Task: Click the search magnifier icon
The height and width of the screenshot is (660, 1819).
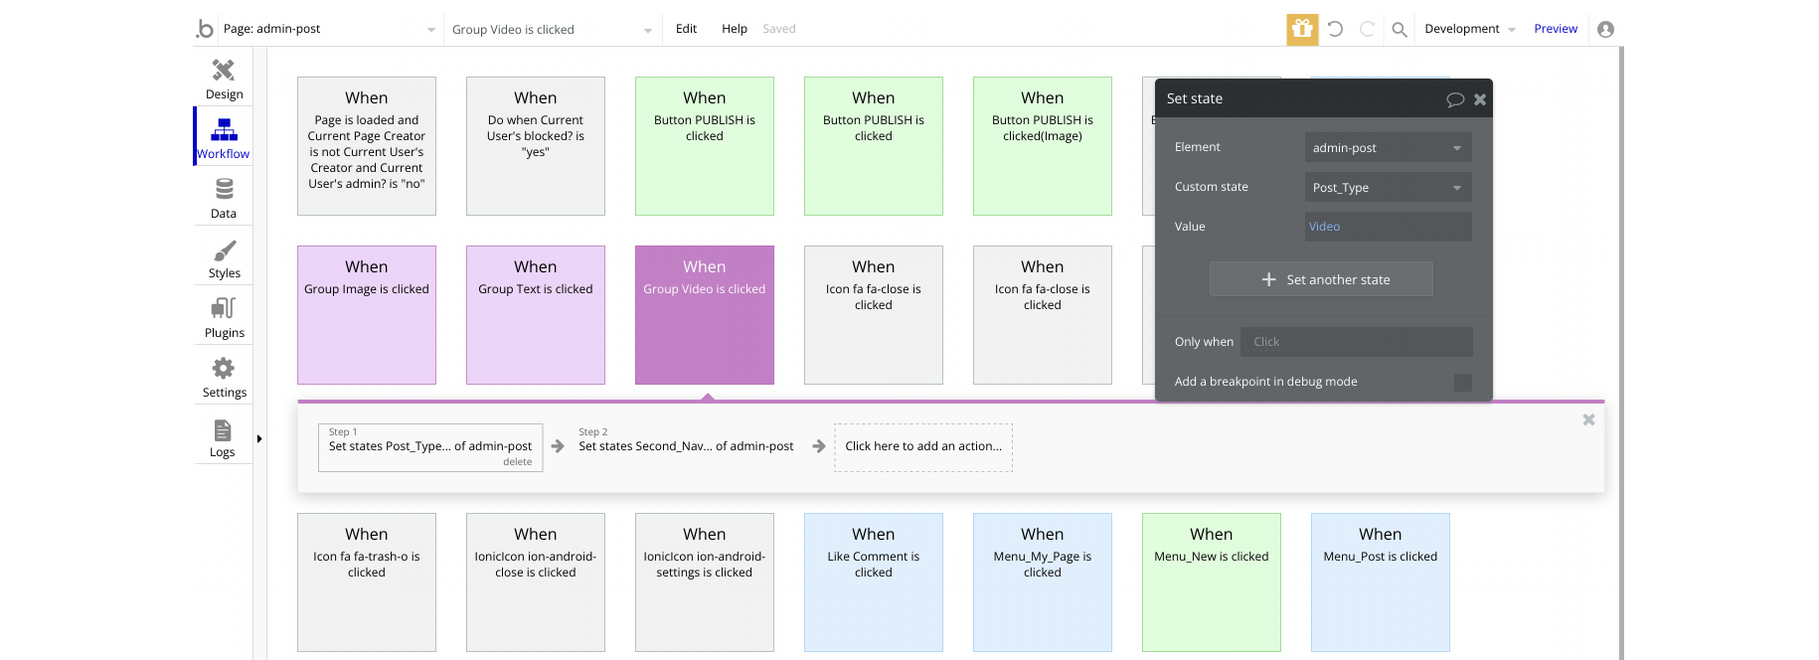Action: (x=1399, y=29)
